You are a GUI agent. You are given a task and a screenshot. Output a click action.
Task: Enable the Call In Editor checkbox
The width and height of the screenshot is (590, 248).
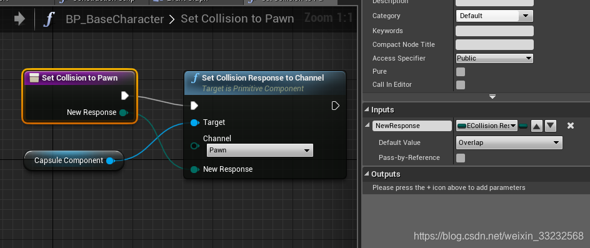point(461,85)
